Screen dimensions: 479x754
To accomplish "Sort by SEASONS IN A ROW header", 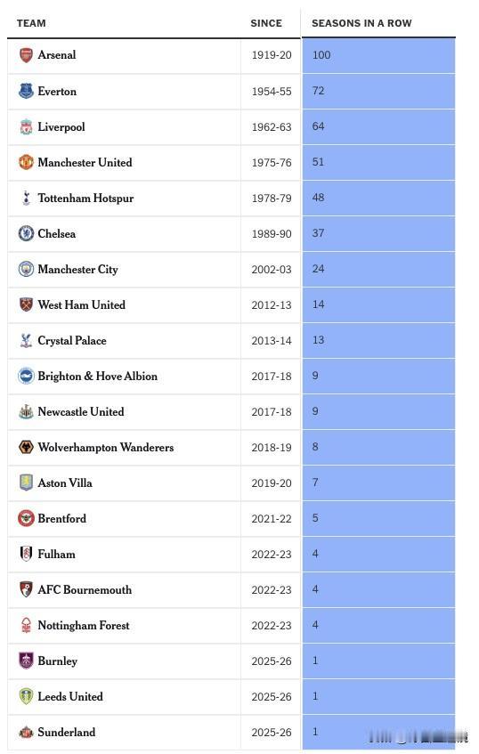I will (361, 23).
